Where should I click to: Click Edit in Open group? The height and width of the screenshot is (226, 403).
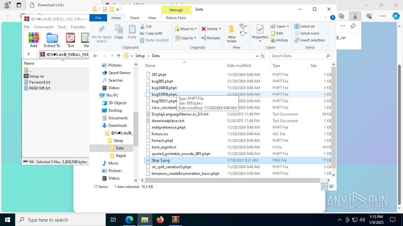(x=277, y=33)
